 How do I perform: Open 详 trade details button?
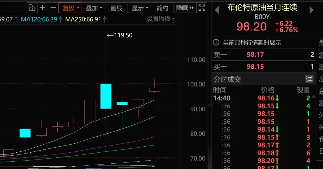[309, 79]
